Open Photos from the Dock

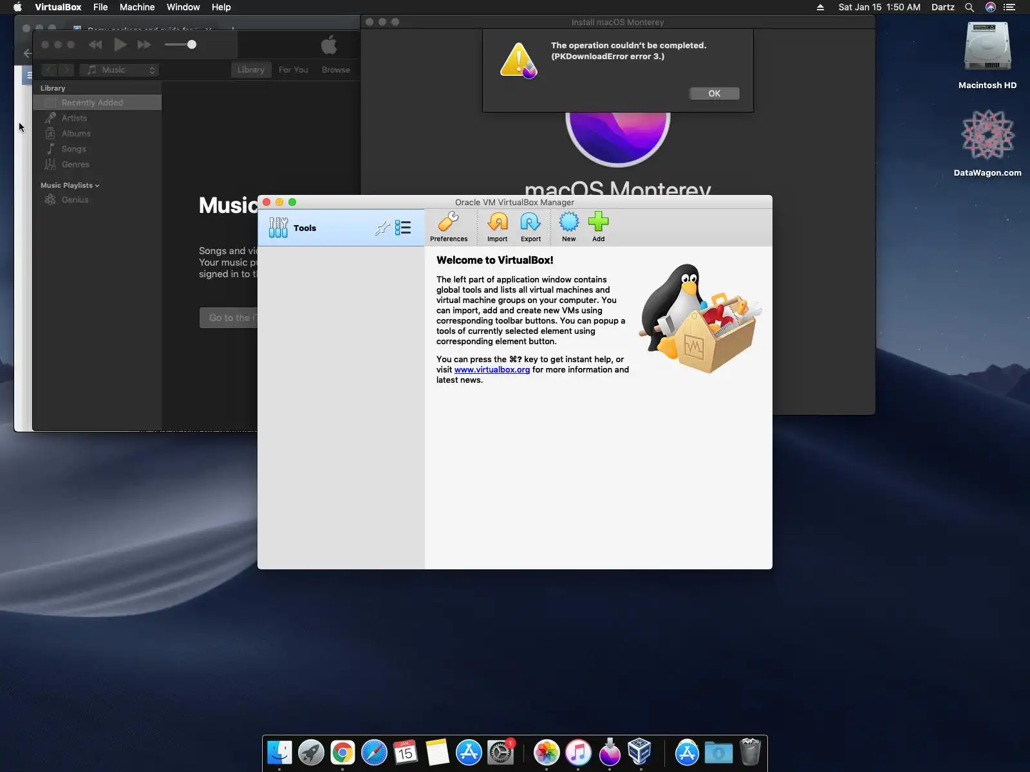547,752
